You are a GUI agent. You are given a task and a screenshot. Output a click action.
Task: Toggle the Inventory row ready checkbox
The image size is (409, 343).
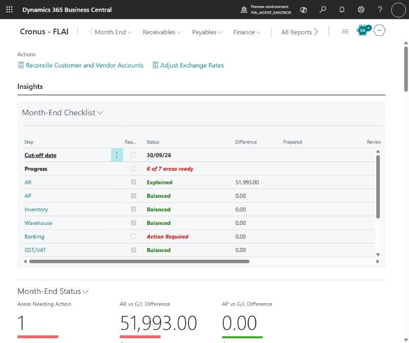133,209
